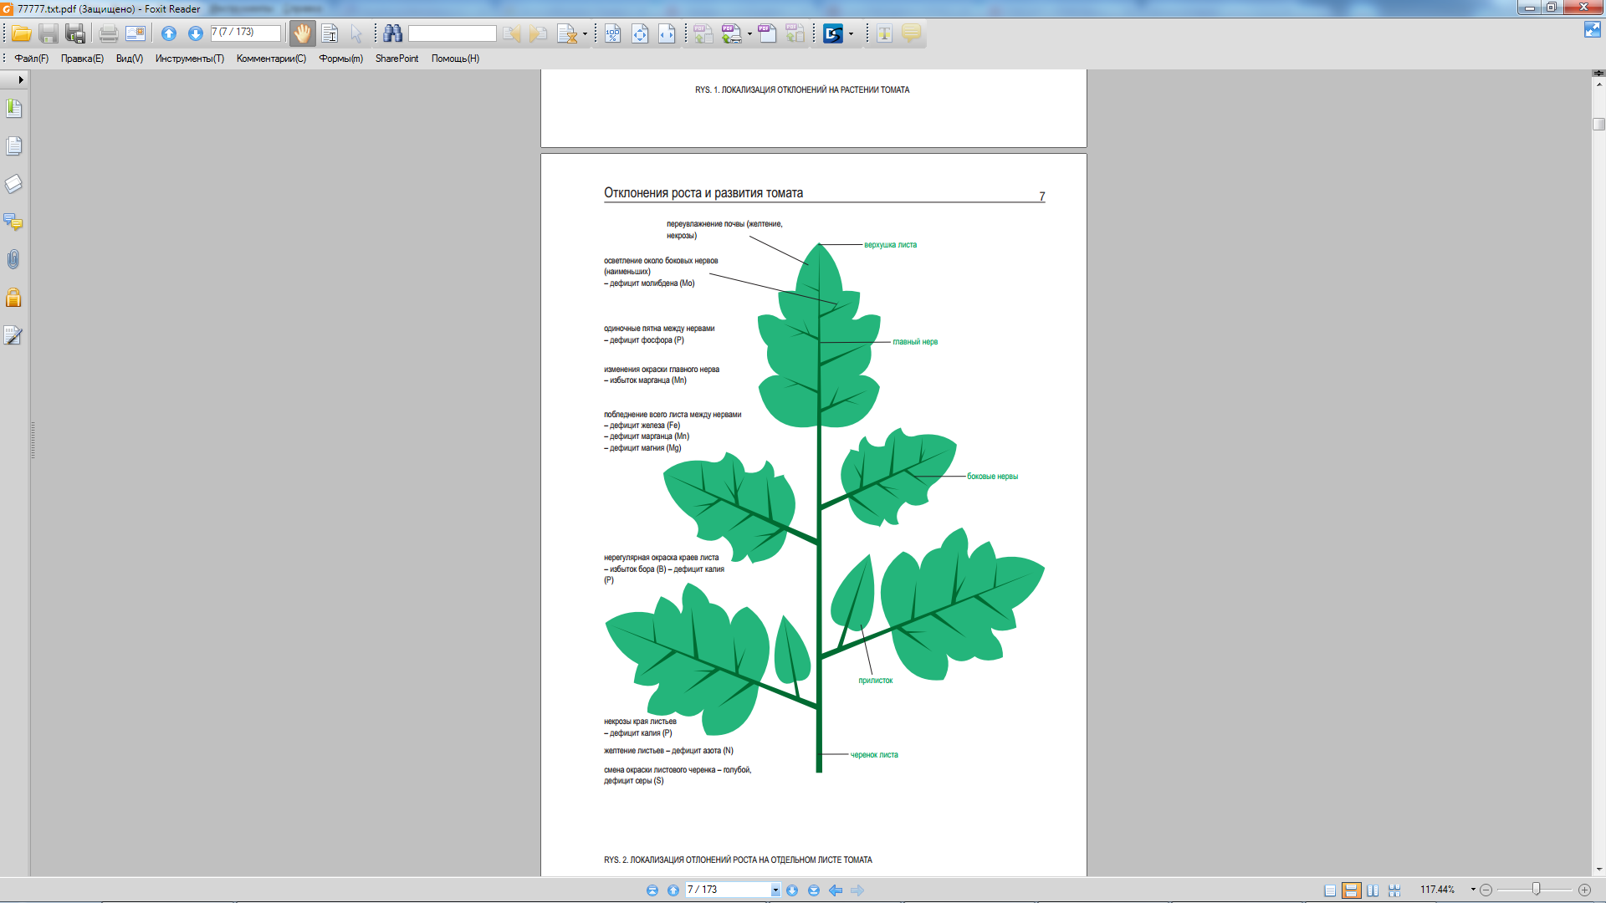Select the Hand tool
Screen dimensions: 1606x903
(302, 33)
